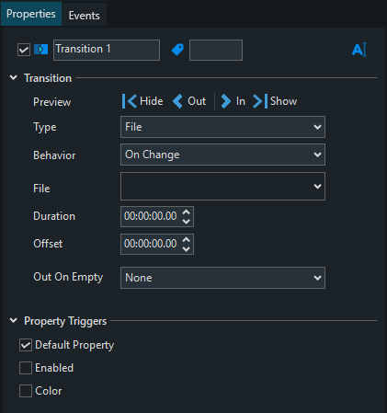Image resolution: width=387 pixels, height=413 pixels.
Task: Decrease Offset with down arrow
Action: click(x=187, y=249)
